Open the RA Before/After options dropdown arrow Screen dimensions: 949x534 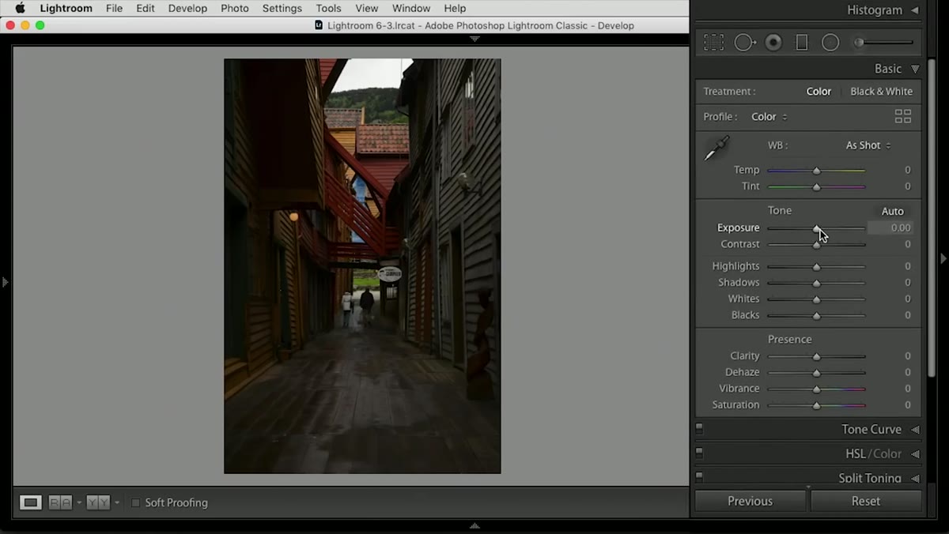[79, 502]
